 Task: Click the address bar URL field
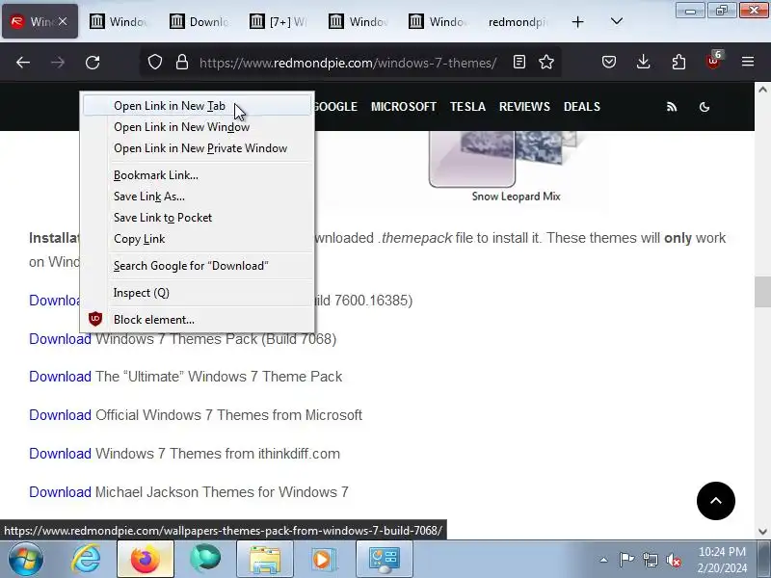[348, 63]
